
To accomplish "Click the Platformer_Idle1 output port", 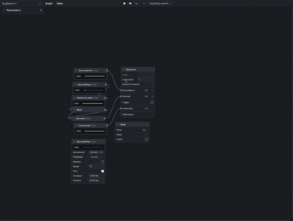I will [x=105, y=98].
